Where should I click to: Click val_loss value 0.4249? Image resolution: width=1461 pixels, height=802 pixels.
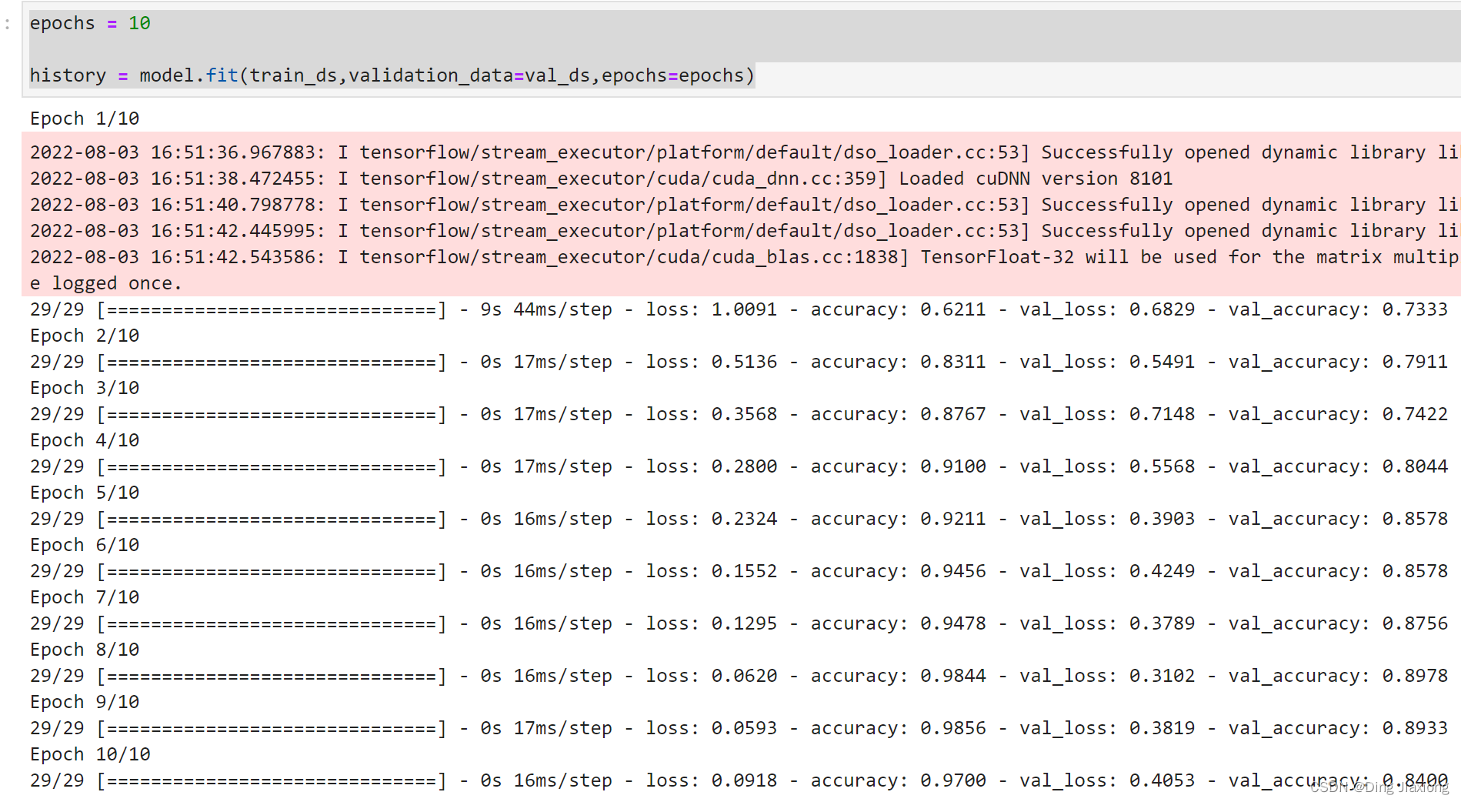[1162, 571]
